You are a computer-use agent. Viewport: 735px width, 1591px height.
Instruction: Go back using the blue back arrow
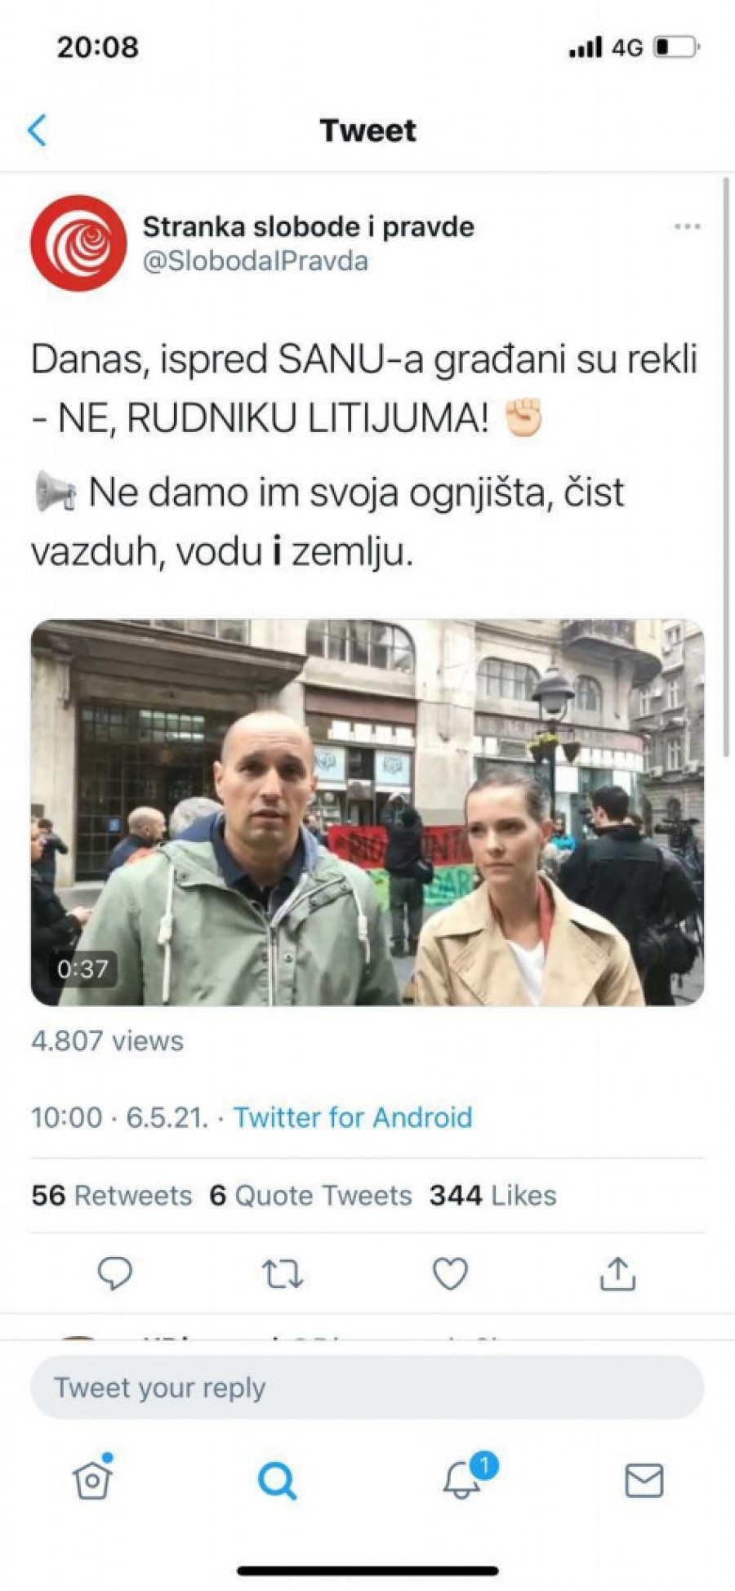coord(38,131)
